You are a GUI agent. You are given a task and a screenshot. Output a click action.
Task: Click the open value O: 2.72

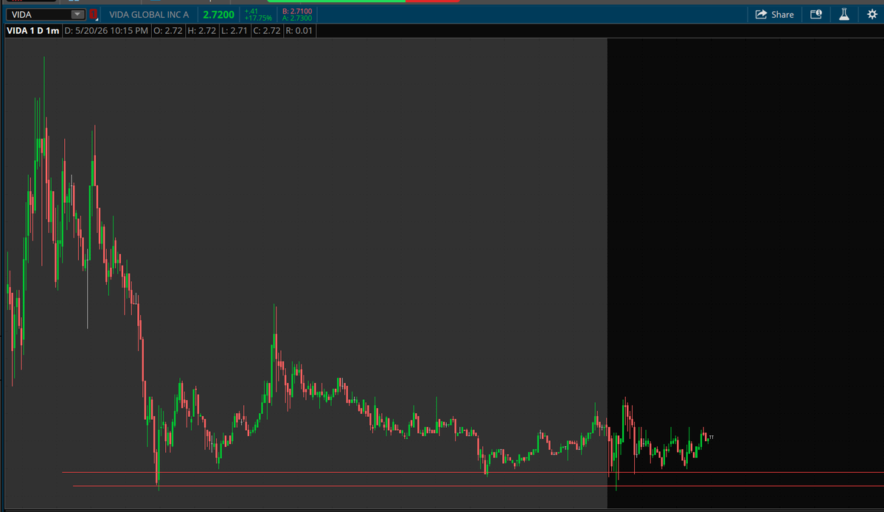[168, 30]
